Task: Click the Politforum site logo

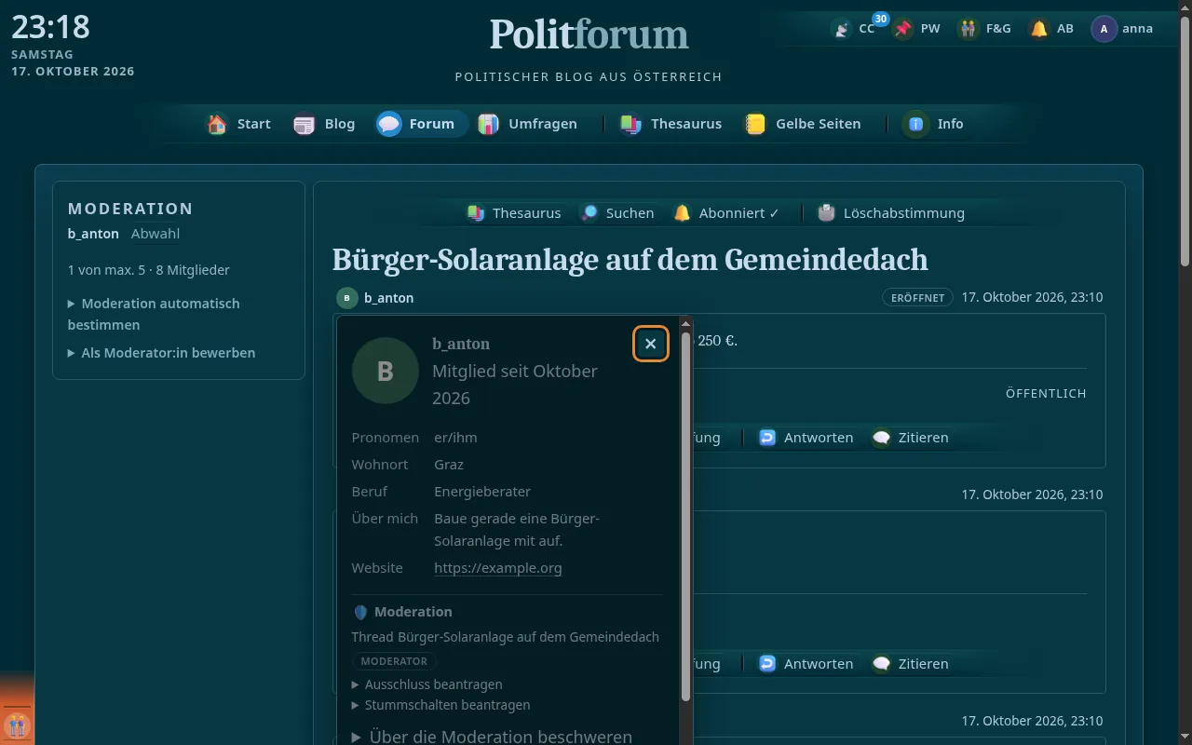Action: tap(589, 35)
